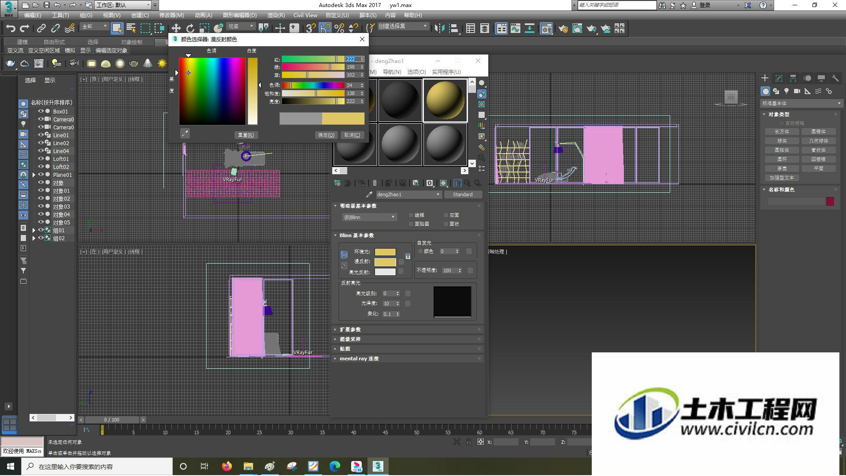Enable the 面贴图 face map checkbox
This screenshot has width=846, height=476.
[x=411, y=224]
